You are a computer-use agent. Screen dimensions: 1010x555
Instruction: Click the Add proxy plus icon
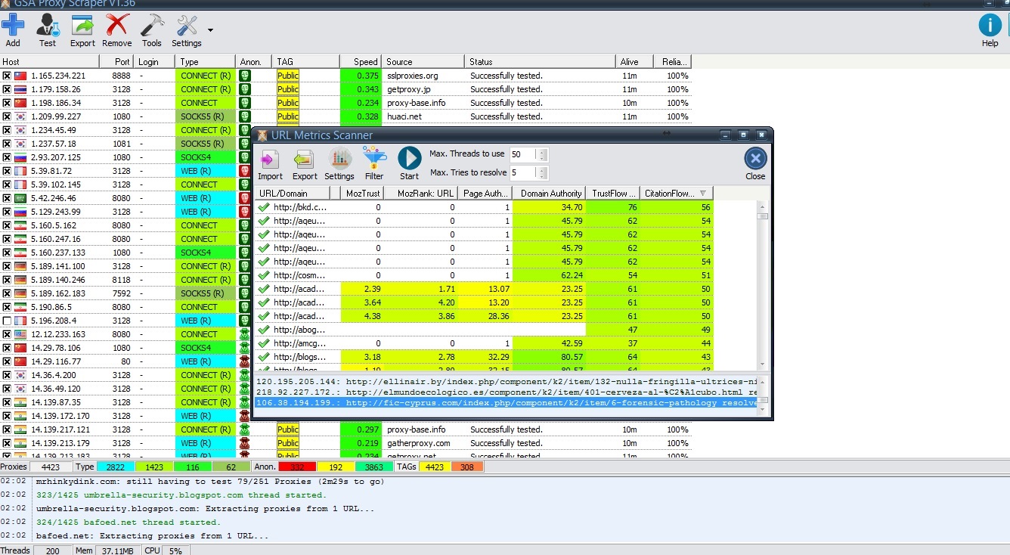click(13, 25)
